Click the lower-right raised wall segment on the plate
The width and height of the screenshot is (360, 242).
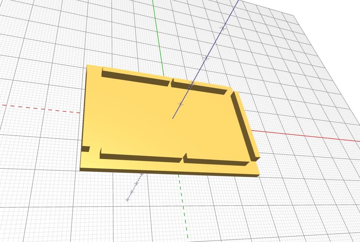point(217,160)
